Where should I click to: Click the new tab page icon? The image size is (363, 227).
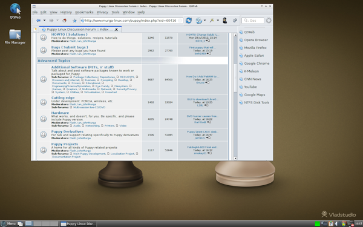(x=35, y=30)
